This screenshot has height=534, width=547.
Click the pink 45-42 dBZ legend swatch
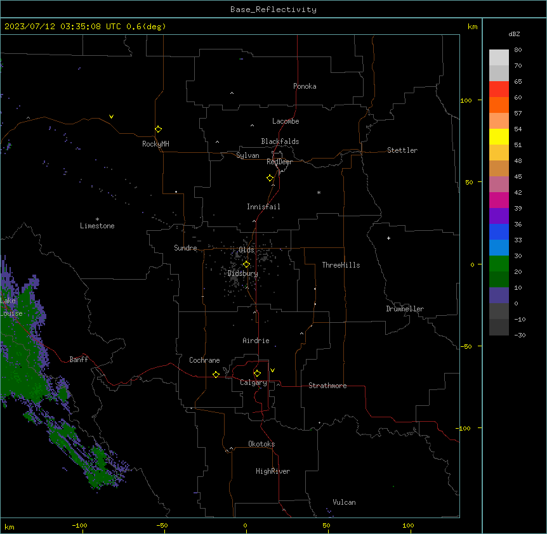point(499,185)
